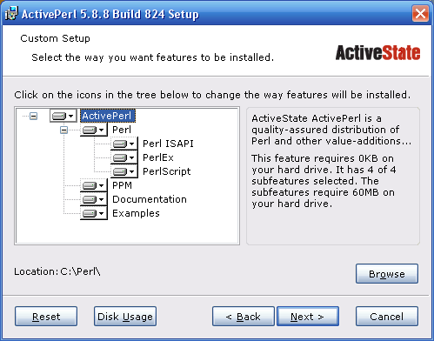Open the Examples feature drive icon dropdown
This screenshot has width=434, height=341.
tap(93, 213)
